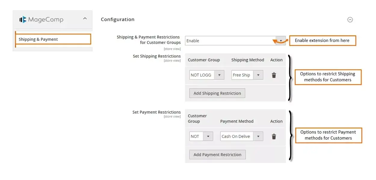Collapse the MageComp sidebar group chevron
This screenshot has height=180, width=376.
85,19
